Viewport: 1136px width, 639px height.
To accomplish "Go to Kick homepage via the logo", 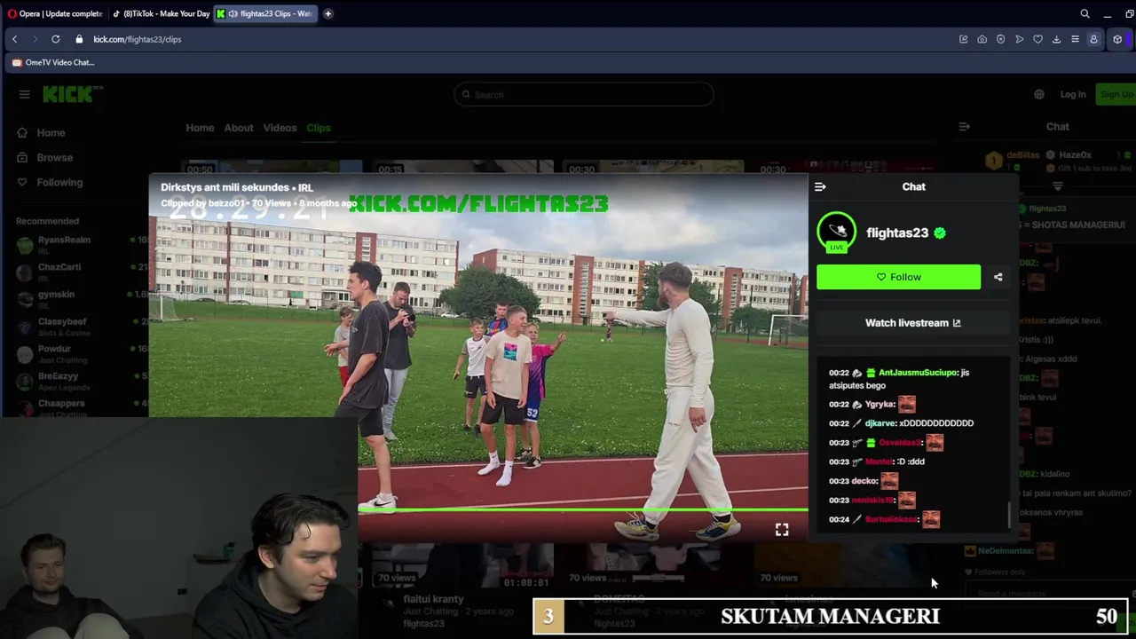I will coord(73,94).
